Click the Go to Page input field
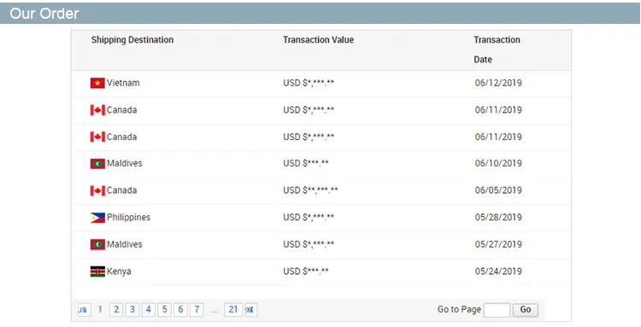 (497, 310)
